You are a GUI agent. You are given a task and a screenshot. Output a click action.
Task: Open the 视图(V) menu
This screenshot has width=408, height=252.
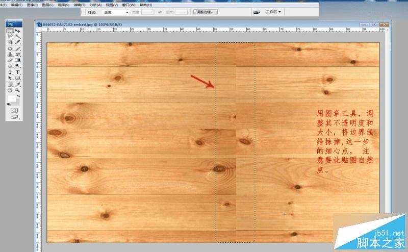[112, 5]
